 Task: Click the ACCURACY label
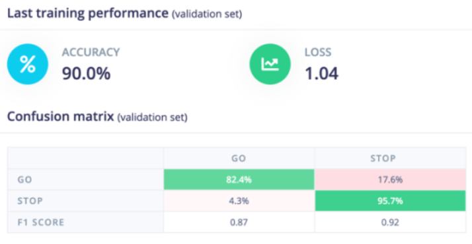91,52
